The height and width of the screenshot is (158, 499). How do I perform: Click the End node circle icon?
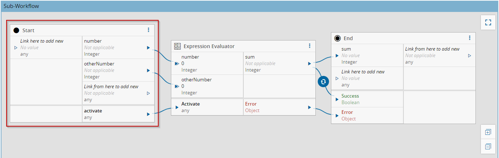tap(337, 38)
